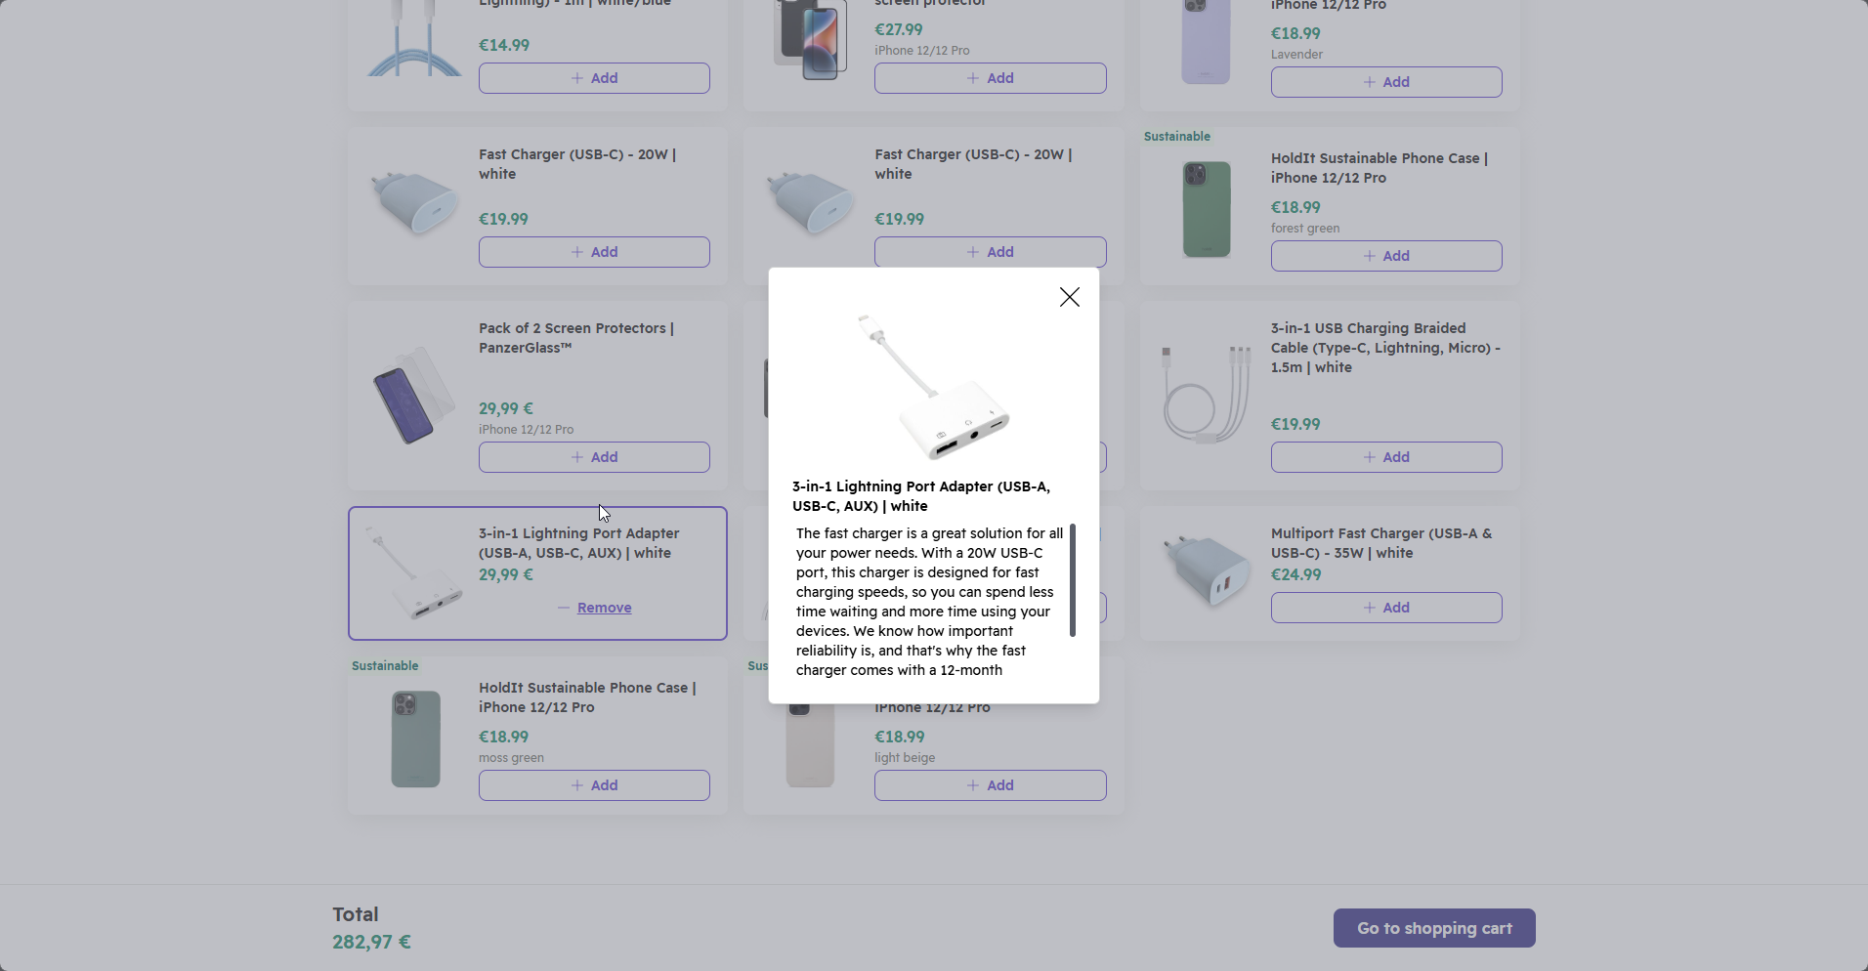This screenshot has width=1868, height=971.
Task: Add moss green HoldIt phone case
Action: [x=594, y=785]
